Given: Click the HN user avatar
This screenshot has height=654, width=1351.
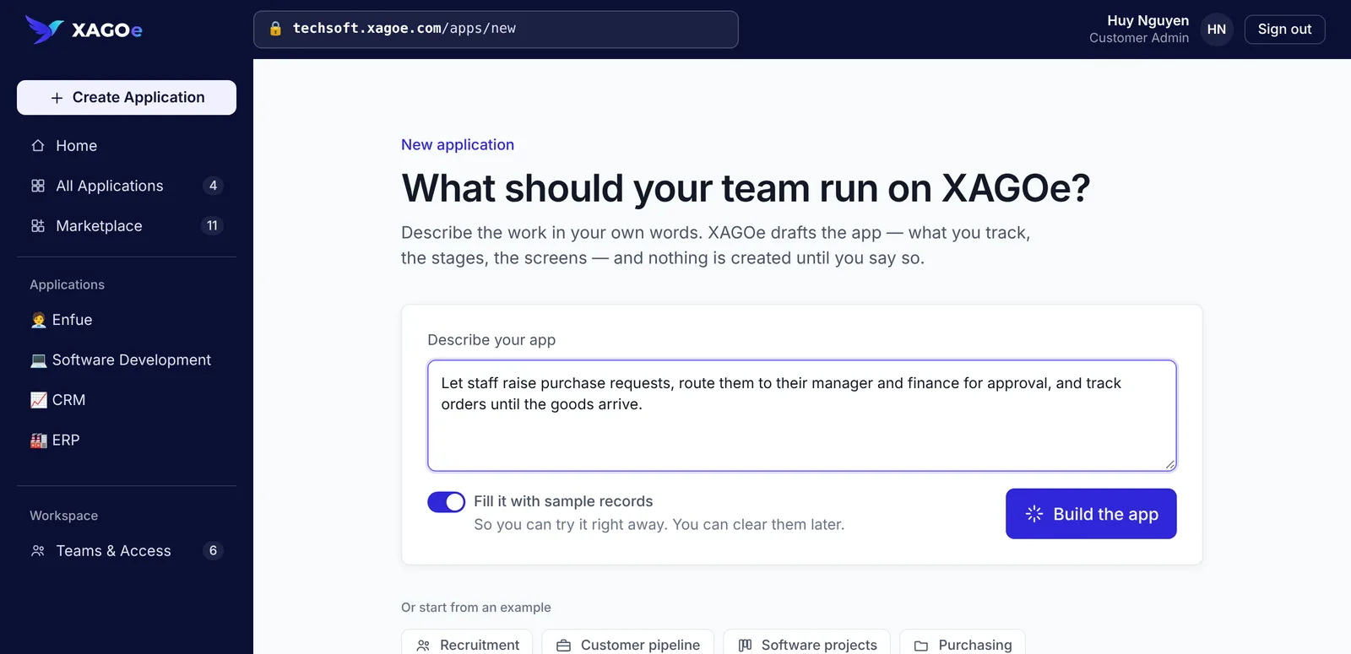Looking at the screenshot, I should point(1216,30).
